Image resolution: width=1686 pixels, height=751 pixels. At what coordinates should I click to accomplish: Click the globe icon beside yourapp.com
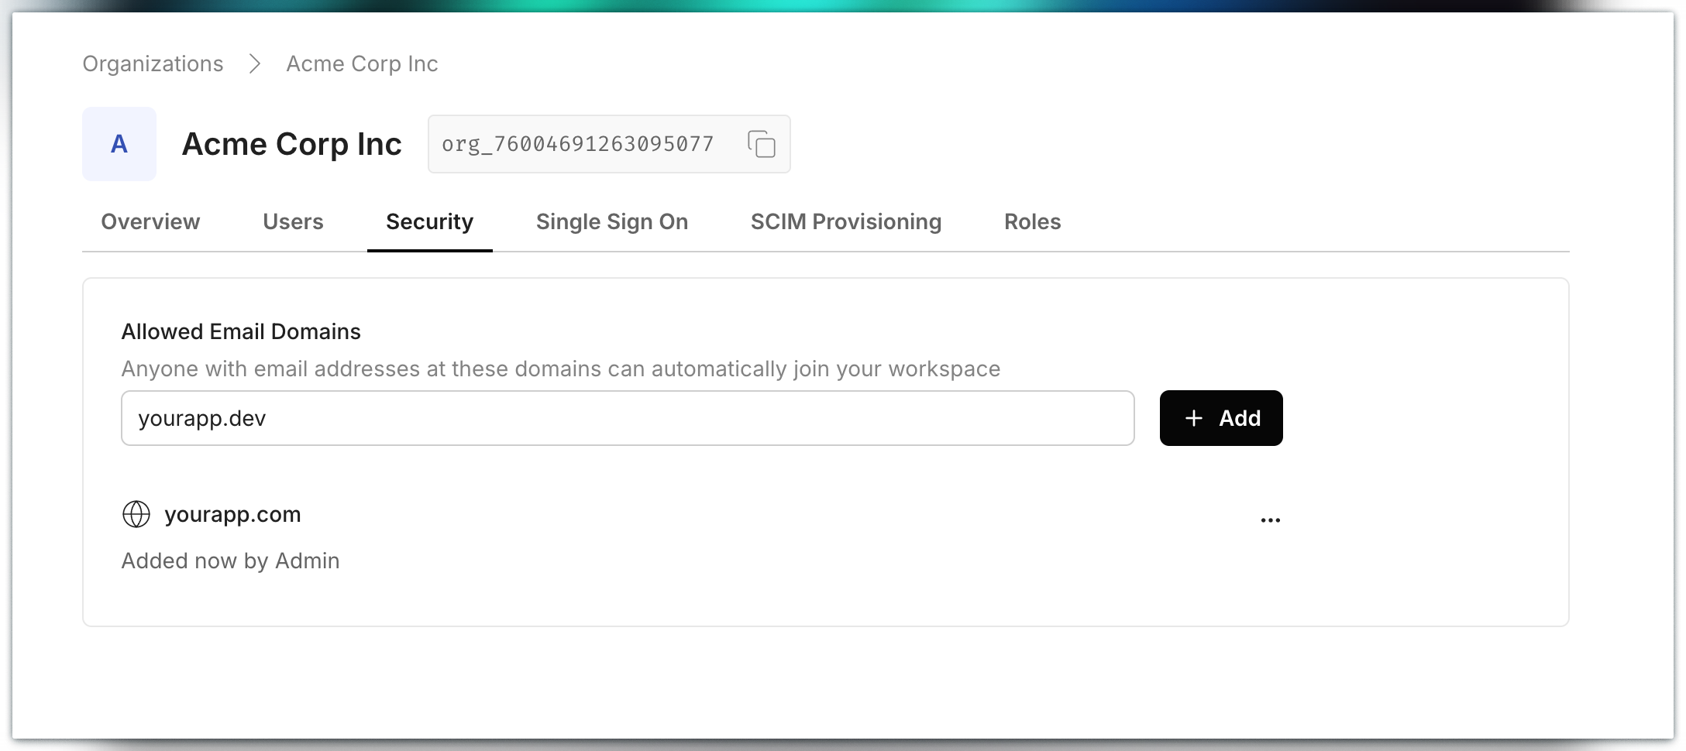click(x=136, y=514)
